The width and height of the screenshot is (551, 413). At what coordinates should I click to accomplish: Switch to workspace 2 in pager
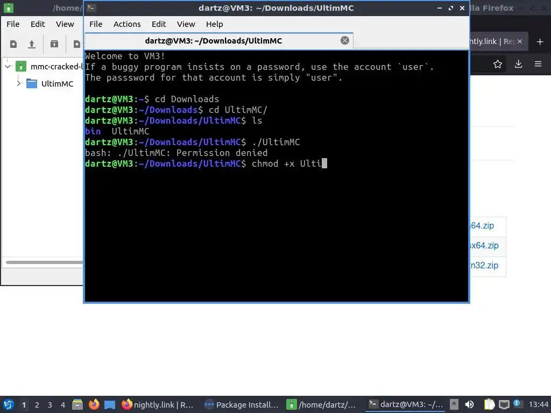[x=37, y=405]
